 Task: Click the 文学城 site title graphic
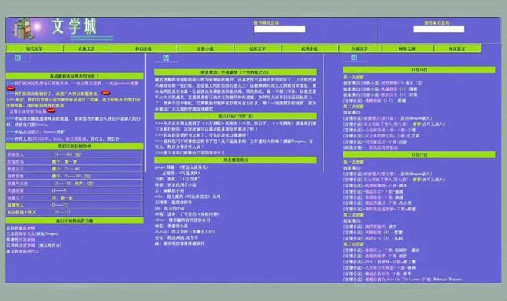coord(74,27)
